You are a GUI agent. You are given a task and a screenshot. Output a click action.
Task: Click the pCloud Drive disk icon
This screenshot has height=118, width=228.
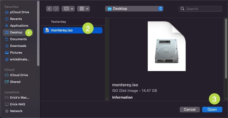[x=7, y=12]
